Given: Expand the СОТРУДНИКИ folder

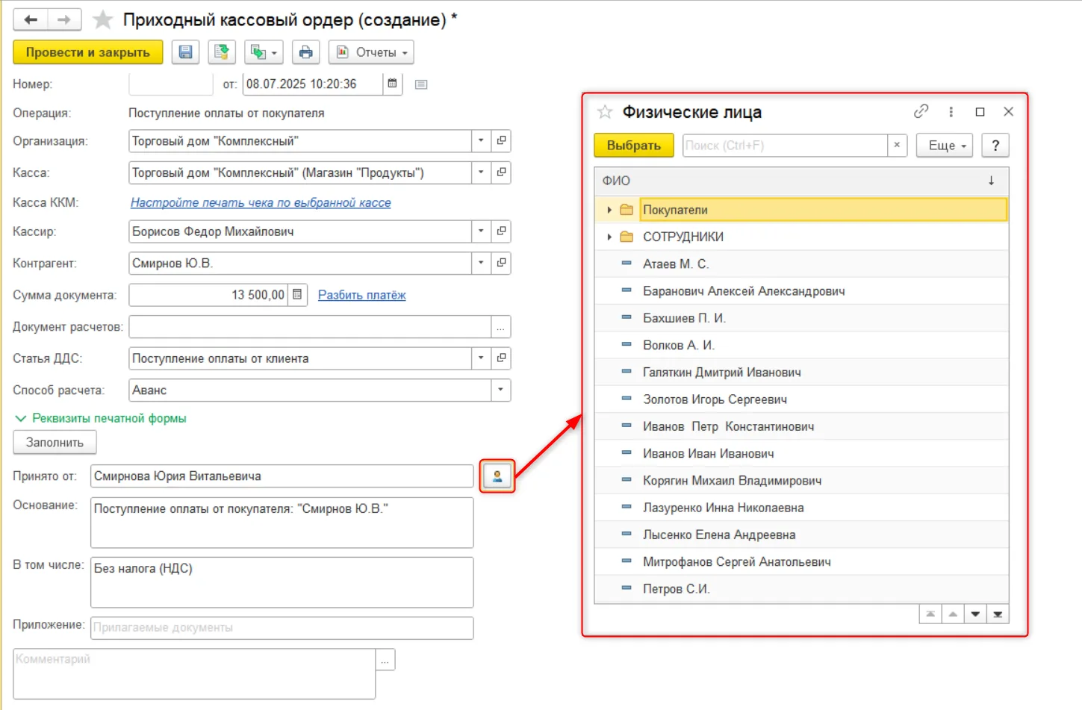Looking at the screenshot, I should coord(609,237).
